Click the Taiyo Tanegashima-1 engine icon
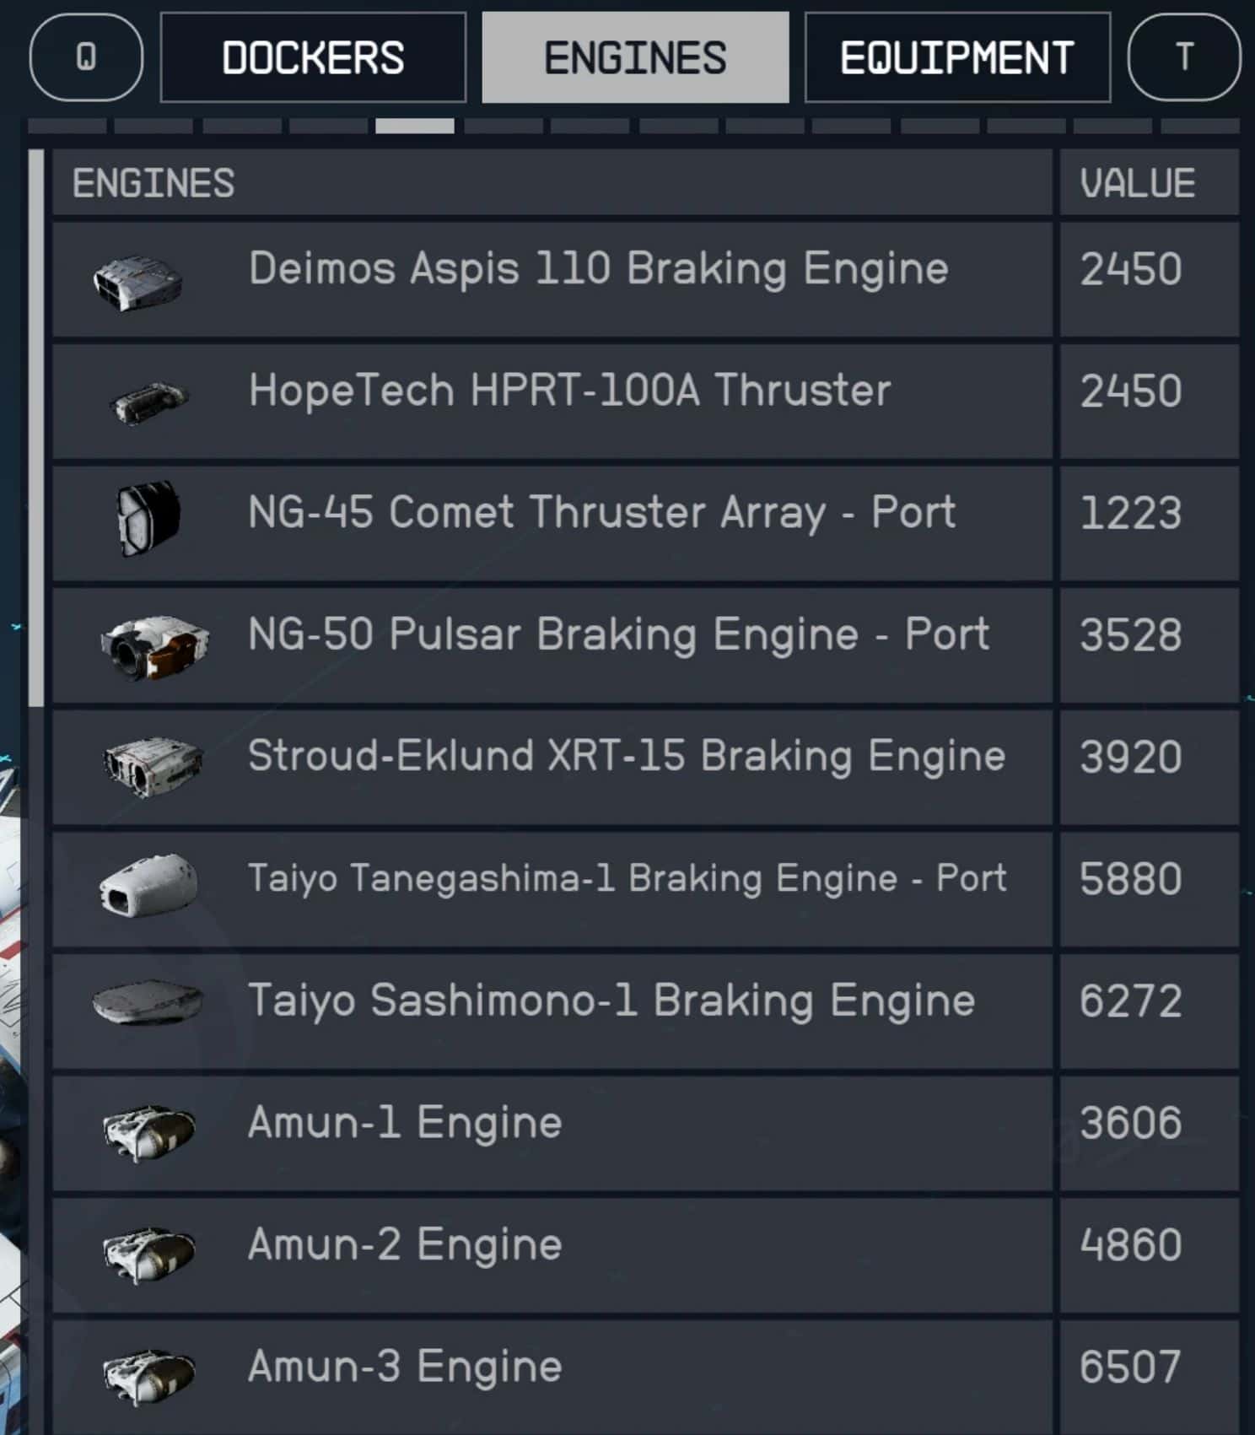 pyautogui.click(x=148, y=885)
